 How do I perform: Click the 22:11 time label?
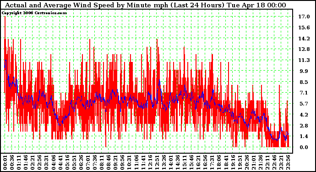click(267, 162)
